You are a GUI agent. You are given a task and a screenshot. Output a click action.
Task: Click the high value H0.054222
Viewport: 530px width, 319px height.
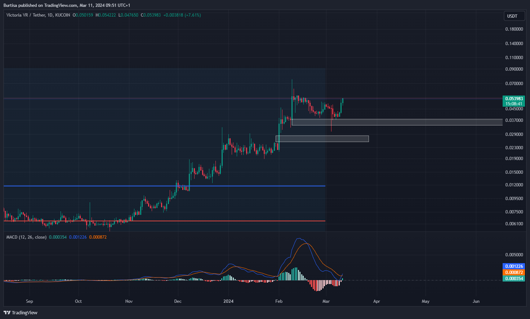coord(106,15)
